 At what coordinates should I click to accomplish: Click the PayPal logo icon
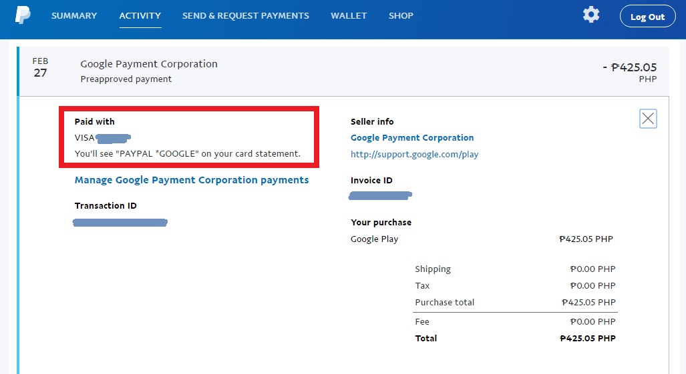(23, 15)
